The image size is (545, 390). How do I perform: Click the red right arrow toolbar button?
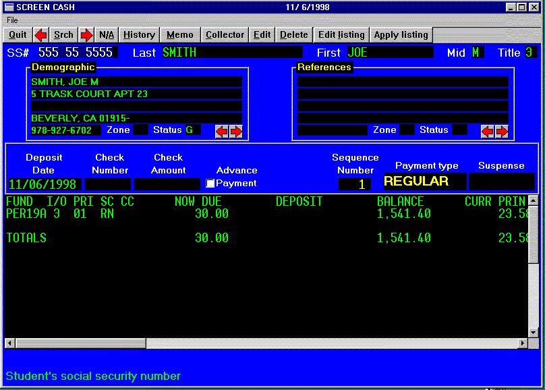[x=86, y=35]
